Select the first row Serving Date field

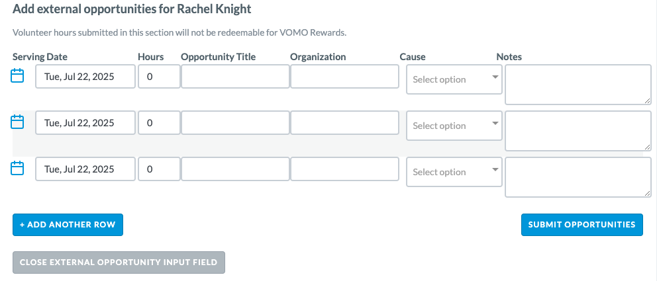point(85,77)
